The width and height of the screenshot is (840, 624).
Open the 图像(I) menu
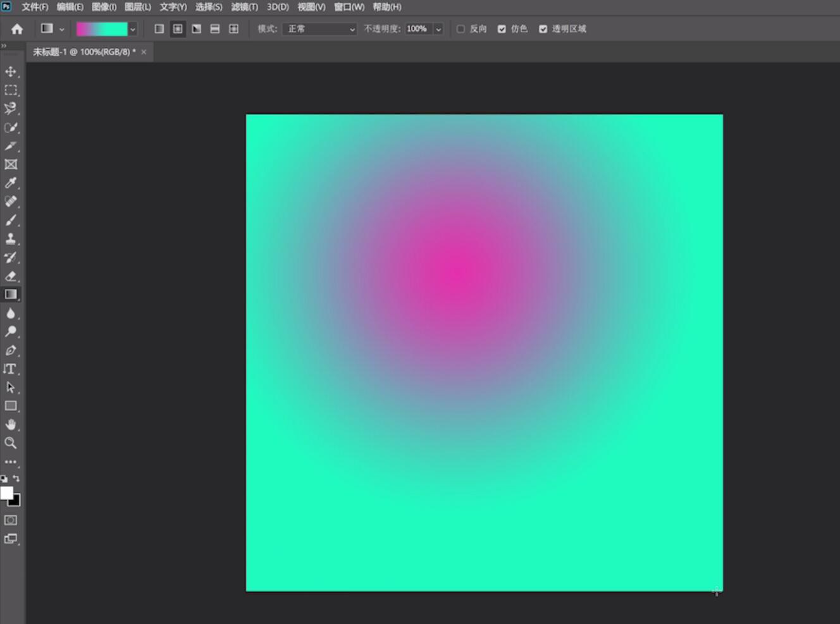104,7
